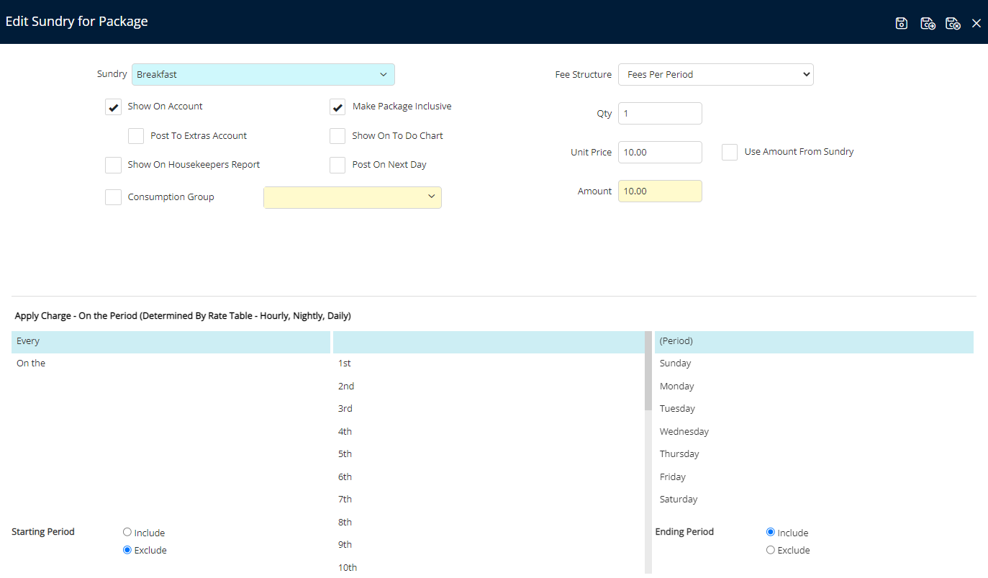Select 6th in the ordinal list

tap(489, 477)
